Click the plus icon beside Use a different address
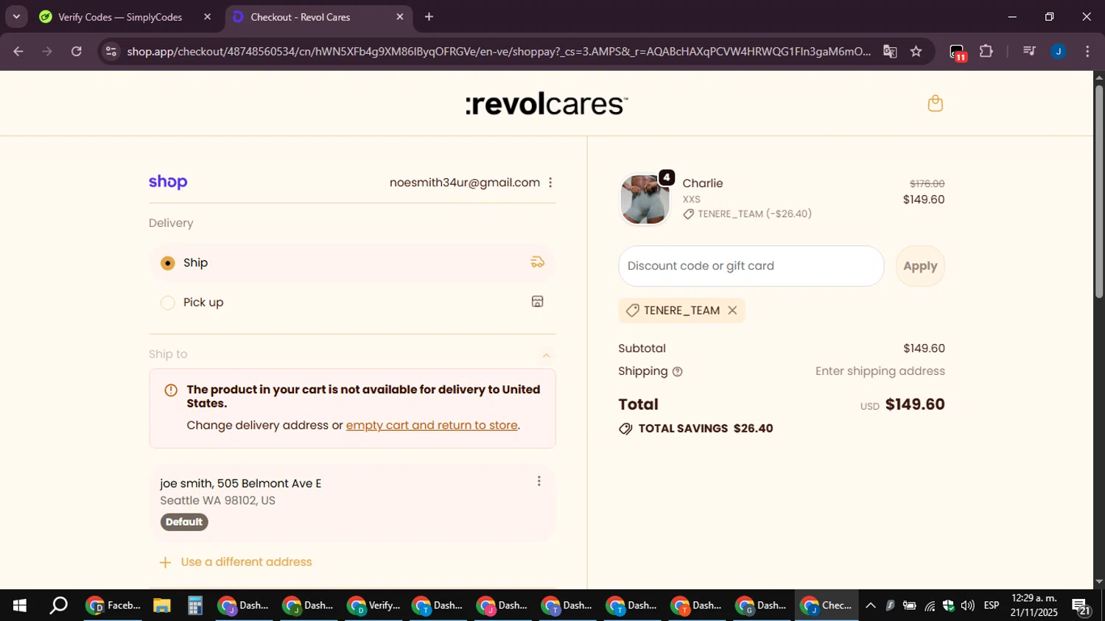The image size is (1105, 621). pyautogui.click(x=166, y=563)
